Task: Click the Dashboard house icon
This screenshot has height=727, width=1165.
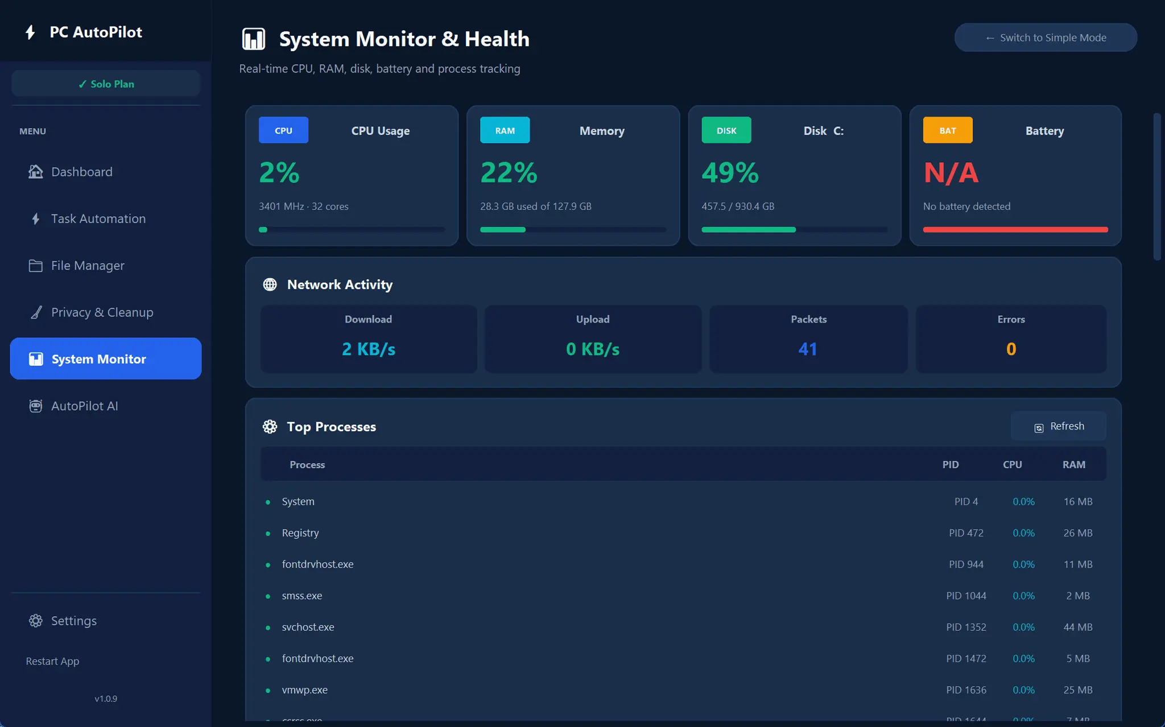Action: [x=36, y=172]
